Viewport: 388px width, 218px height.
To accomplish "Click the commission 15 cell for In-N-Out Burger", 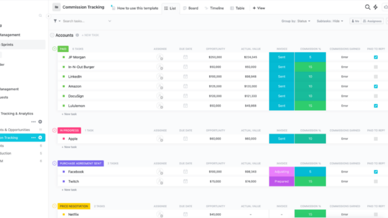I will pos(310,67).
